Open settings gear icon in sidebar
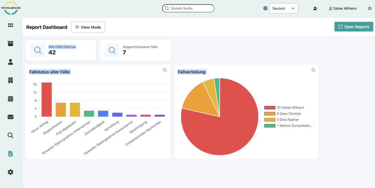Image resolution: width=375 pixels, height=188 pixels. (11, 172)
